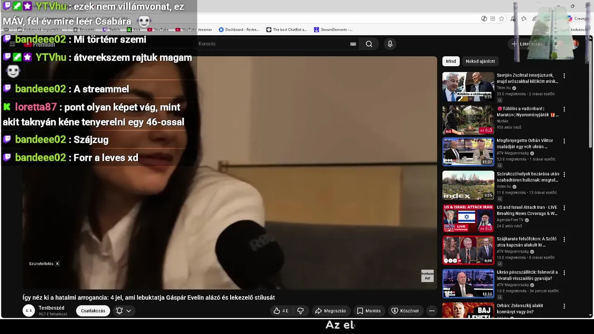Open options menu for Semjén Zsolttal video
Screen dimensions: 594x334
tap(564, 76)
